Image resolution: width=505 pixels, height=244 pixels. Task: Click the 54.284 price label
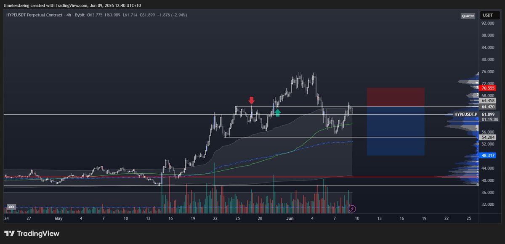point(488,138)
